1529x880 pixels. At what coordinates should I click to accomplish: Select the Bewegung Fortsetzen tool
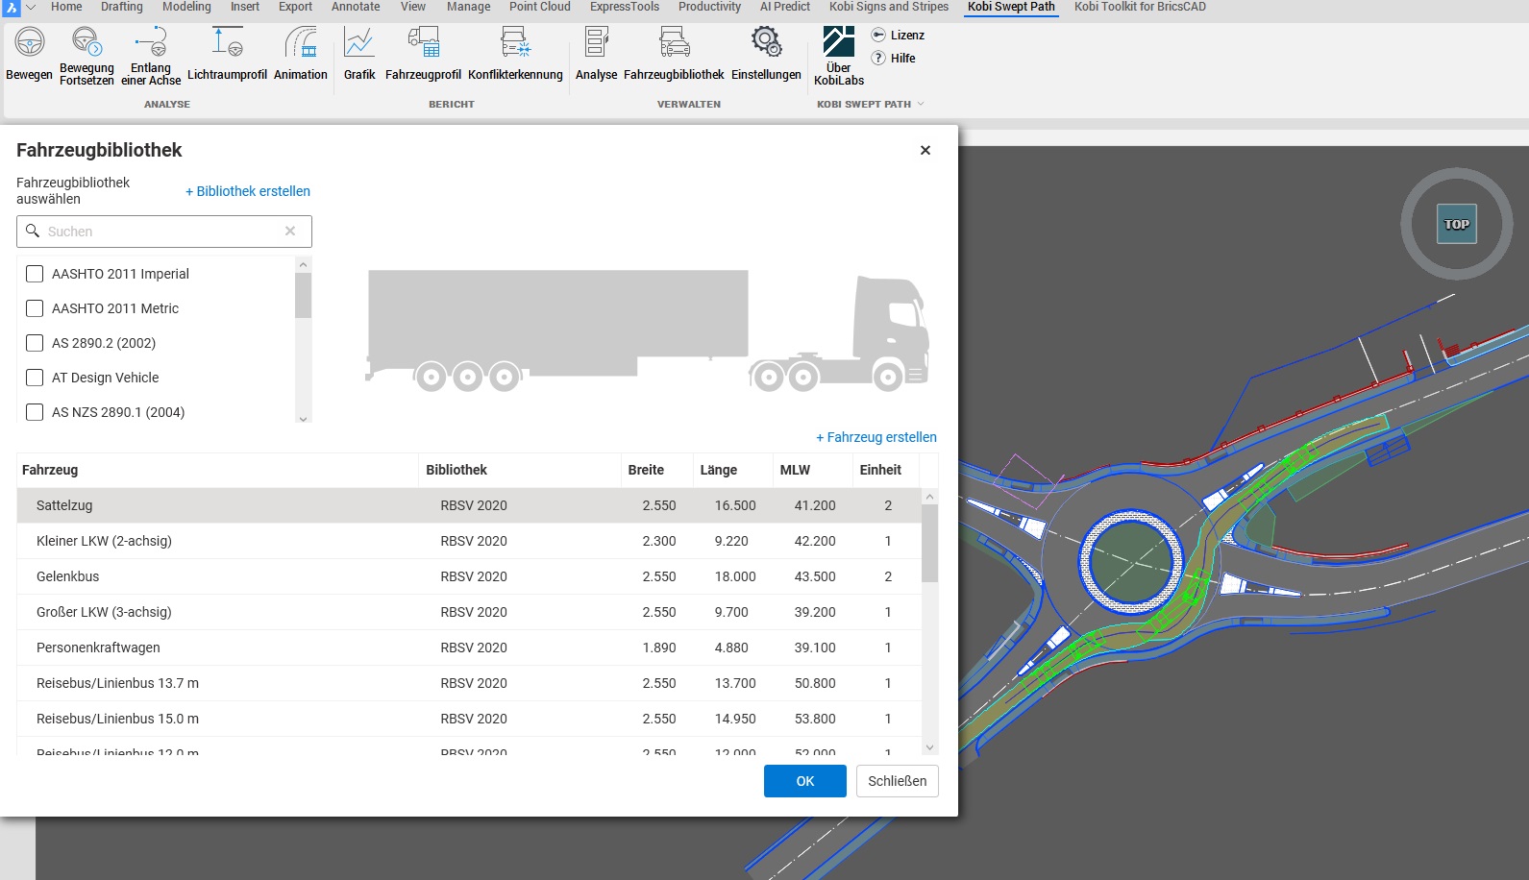pyautogui.click(x=86, y=57)
